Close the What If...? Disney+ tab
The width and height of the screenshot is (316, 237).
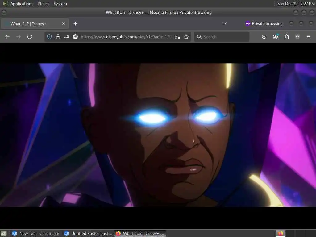click(64, 23)
